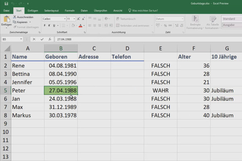Open Bedingte Formatierung menu
This screenshot has width=242, height=161.
(x=195, y=23)
